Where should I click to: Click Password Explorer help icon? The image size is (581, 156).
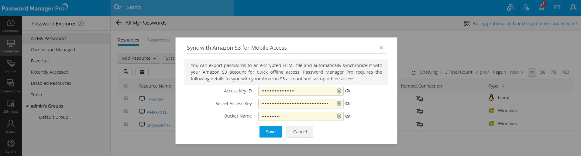coord(81,24)
